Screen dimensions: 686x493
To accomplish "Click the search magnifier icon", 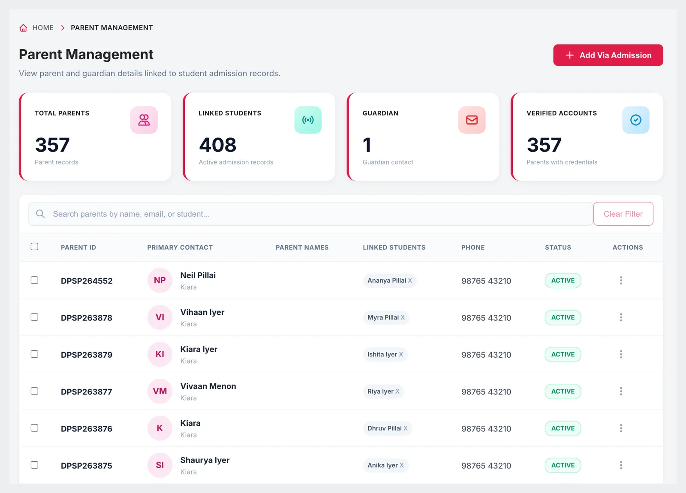I will (x=40, y=214).
